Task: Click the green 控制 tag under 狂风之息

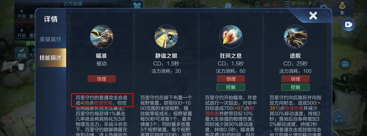Action: point(231,87)
